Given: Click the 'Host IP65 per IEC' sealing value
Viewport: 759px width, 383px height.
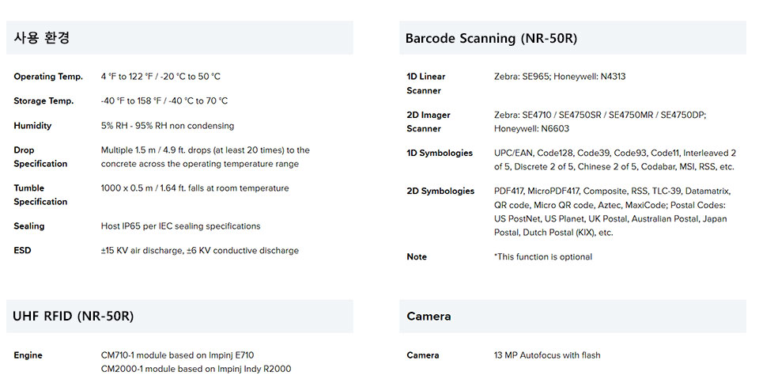Looking at the screenshot, I should pyautogui.click(x=180, y=226).
